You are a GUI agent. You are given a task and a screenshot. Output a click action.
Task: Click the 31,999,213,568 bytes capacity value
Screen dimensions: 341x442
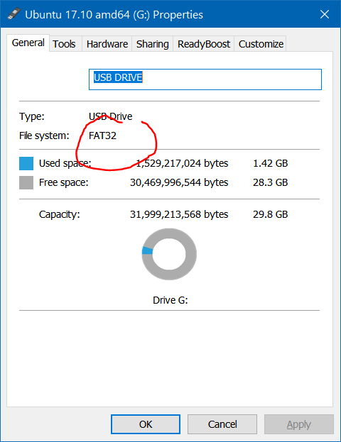179,214
